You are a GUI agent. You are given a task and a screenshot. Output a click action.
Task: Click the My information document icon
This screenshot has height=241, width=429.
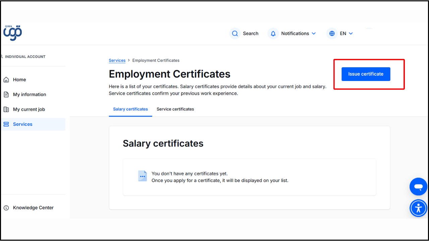point(6,94)
